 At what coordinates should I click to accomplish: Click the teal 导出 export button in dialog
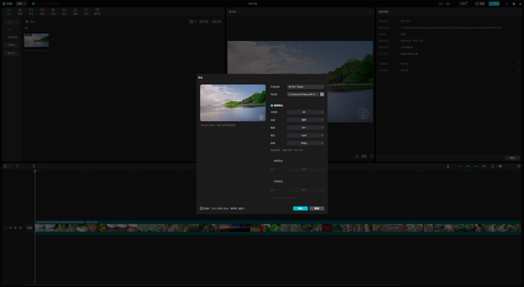[x=300, y=208]
